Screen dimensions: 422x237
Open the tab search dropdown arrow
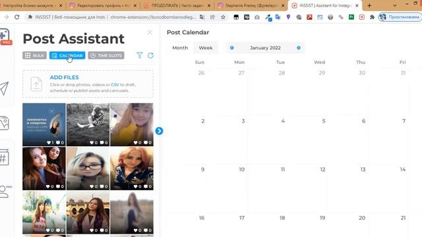[x=394, y=5]
